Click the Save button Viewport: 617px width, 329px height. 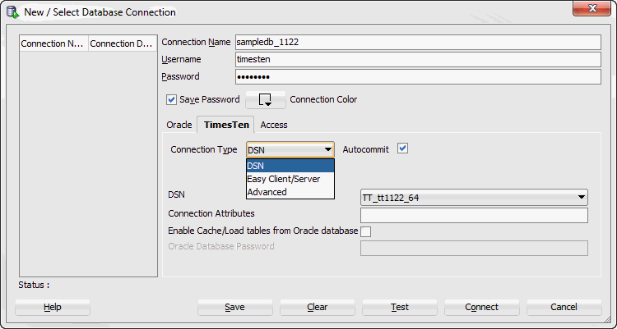pyautogui.click(x=235, y=307)
